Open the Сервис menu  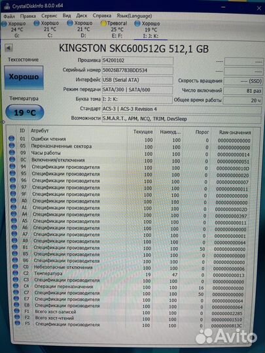pos(49,16)
